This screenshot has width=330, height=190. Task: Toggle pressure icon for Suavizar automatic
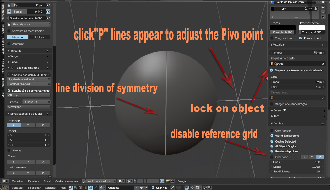point(48,18)
